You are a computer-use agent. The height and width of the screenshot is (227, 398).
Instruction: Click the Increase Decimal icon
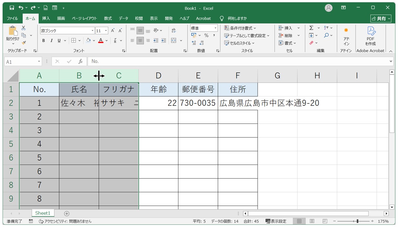pyautogui.click(x=194, y=43)
